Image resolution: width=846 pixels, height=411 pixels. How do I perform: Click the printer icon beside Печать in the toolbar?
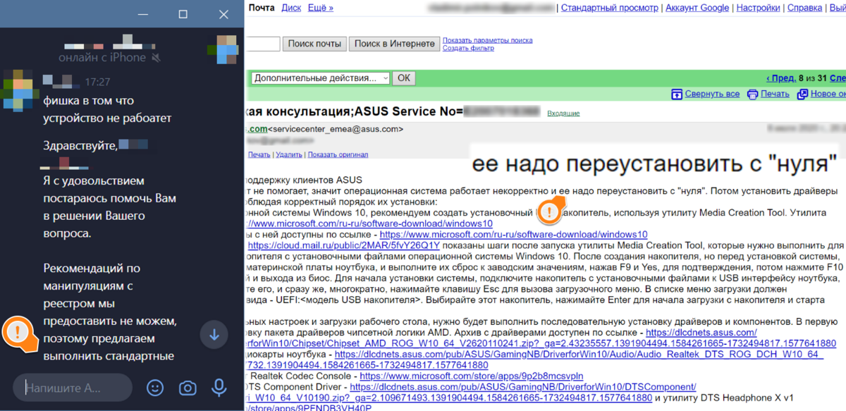click(x=752, y=94)
